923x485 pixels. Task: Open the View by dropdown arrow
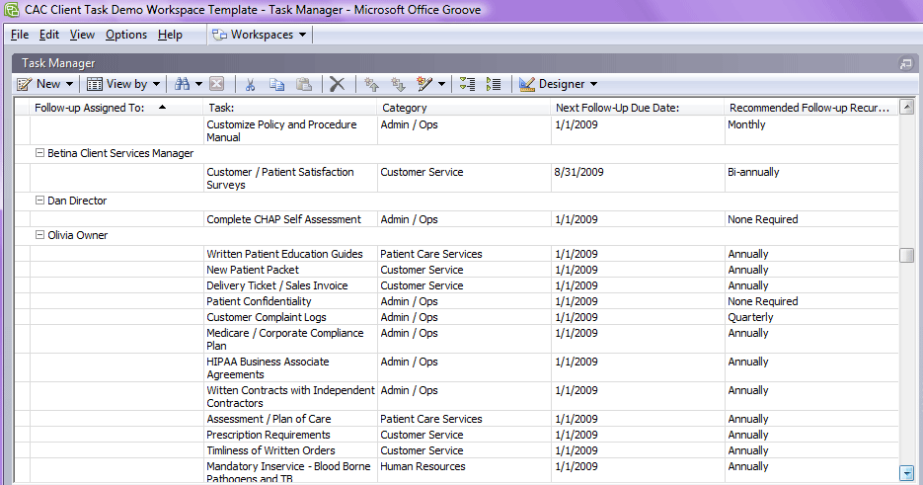pos(156,84)
